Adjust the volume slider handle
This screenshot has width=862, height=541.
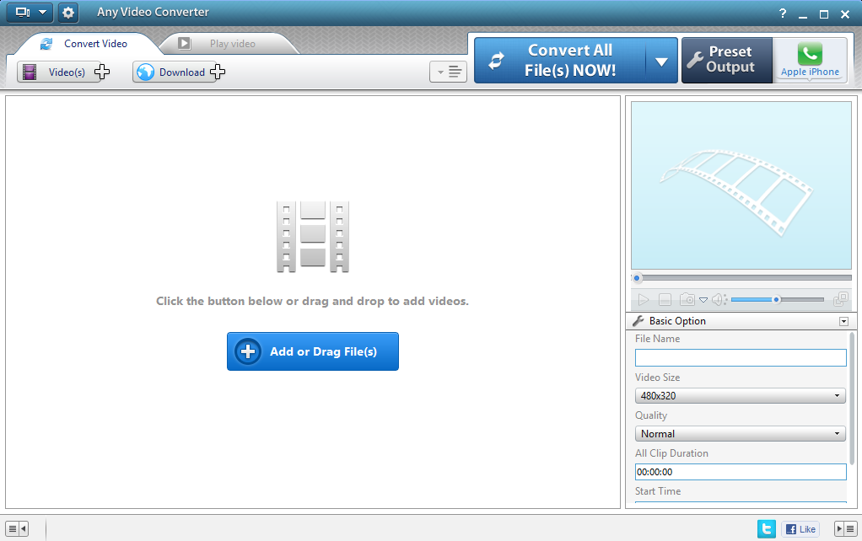776,299
